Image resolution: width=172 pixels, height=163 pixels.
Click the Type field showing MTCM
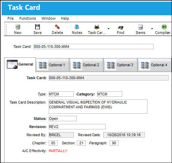click(x=61, y=94)
